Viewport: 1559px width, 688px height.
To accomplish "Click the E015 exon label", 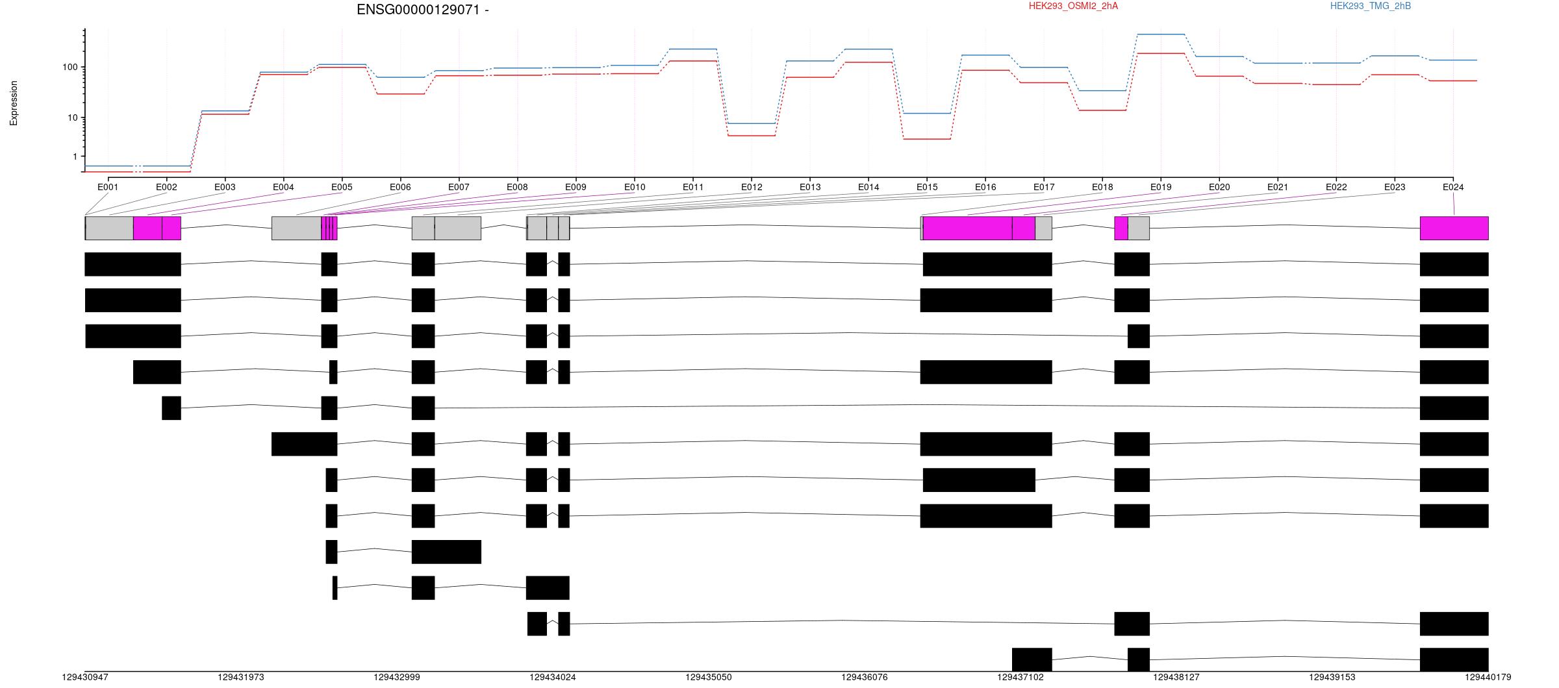I will point(927,187).
